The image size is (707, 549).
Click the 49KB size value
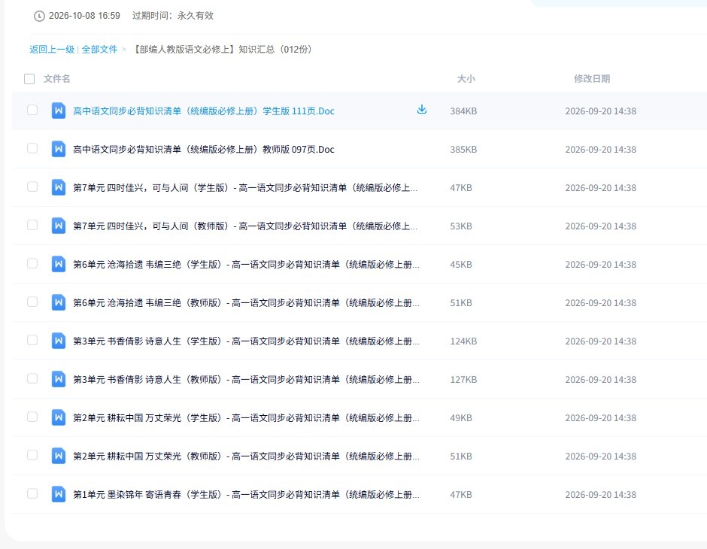[461, 417]
